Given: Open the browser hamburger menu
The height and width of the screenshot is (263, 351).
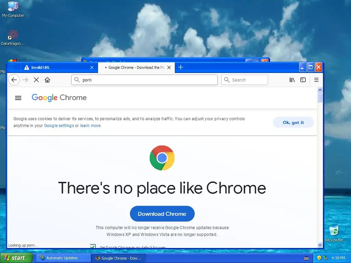Looking at the screenshot, I should pos(316,80).
